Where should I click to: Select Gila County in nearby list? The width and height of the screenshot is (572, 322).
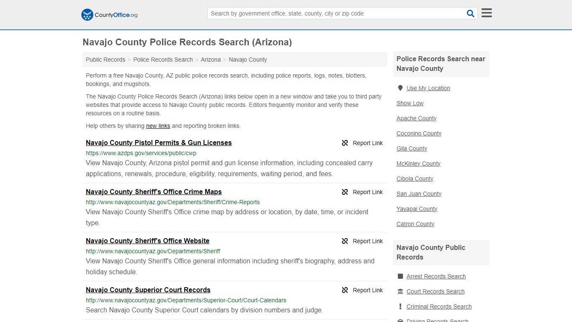point(412,148)
